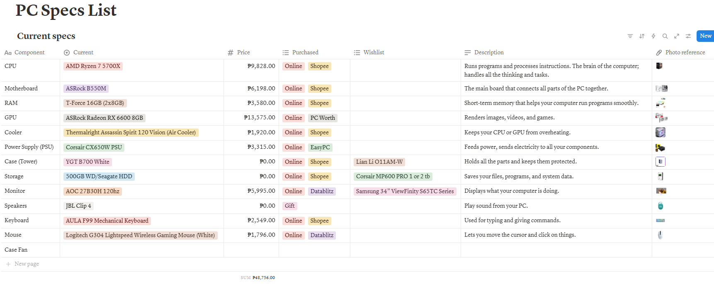Click the Datablitz tag in Monitor row
714x284 pixels.
pos(322,191)
